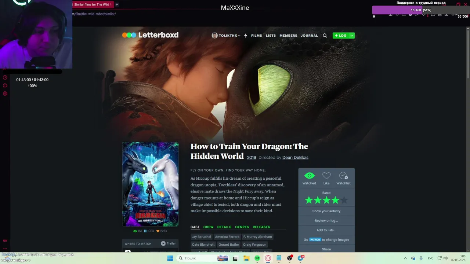Screen dimensions: 470x264
Task: Open cast member America Ferrera
Action: coord(227,237)
